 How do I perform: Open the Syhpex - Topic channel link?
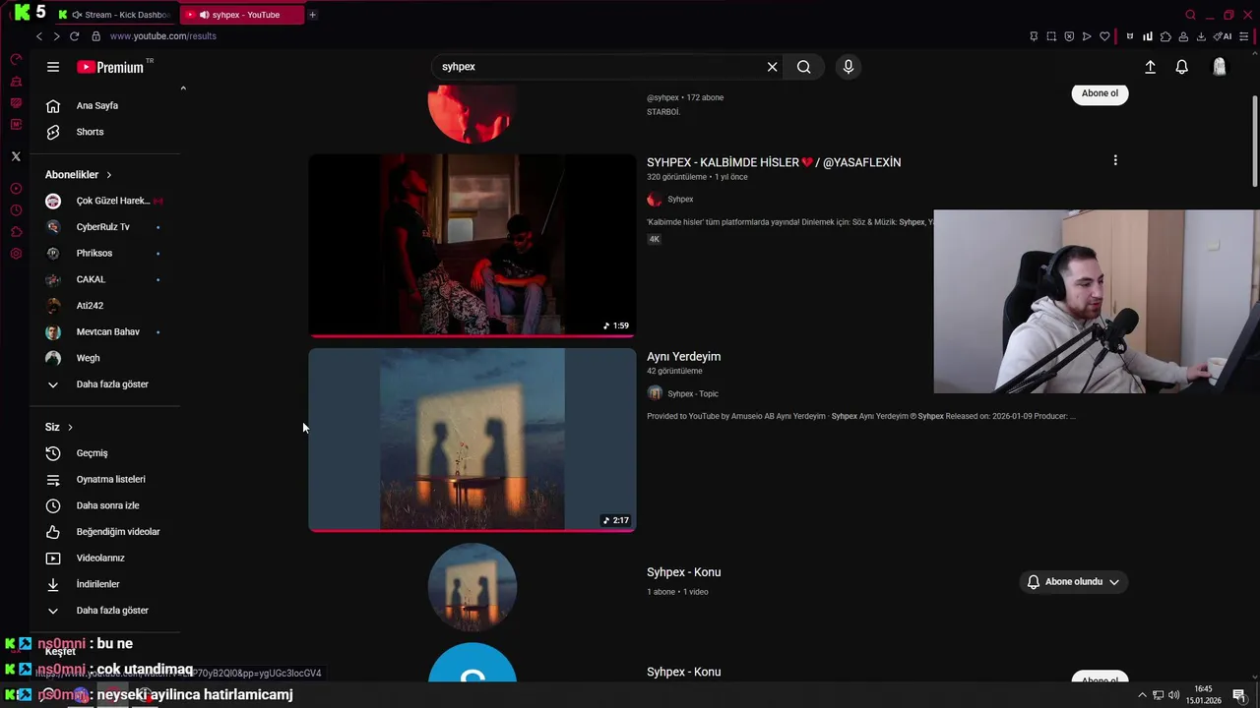point(693,393)
